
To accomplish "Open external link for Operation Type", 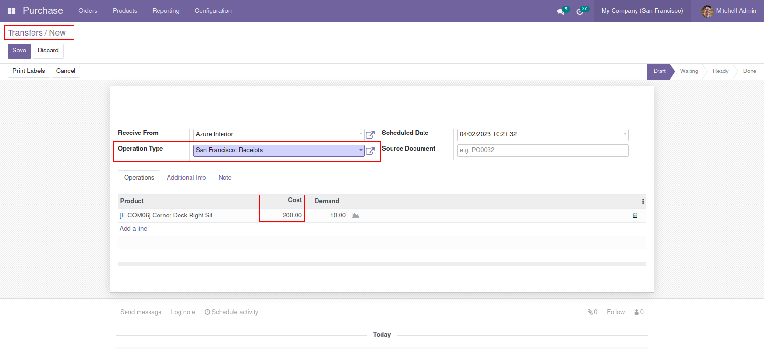I will coord(370,151).
